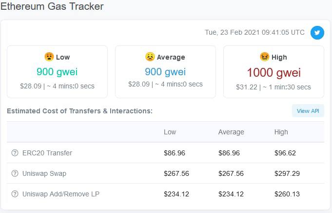Click the Uniswap Swap row label

(x=44, y=173)
